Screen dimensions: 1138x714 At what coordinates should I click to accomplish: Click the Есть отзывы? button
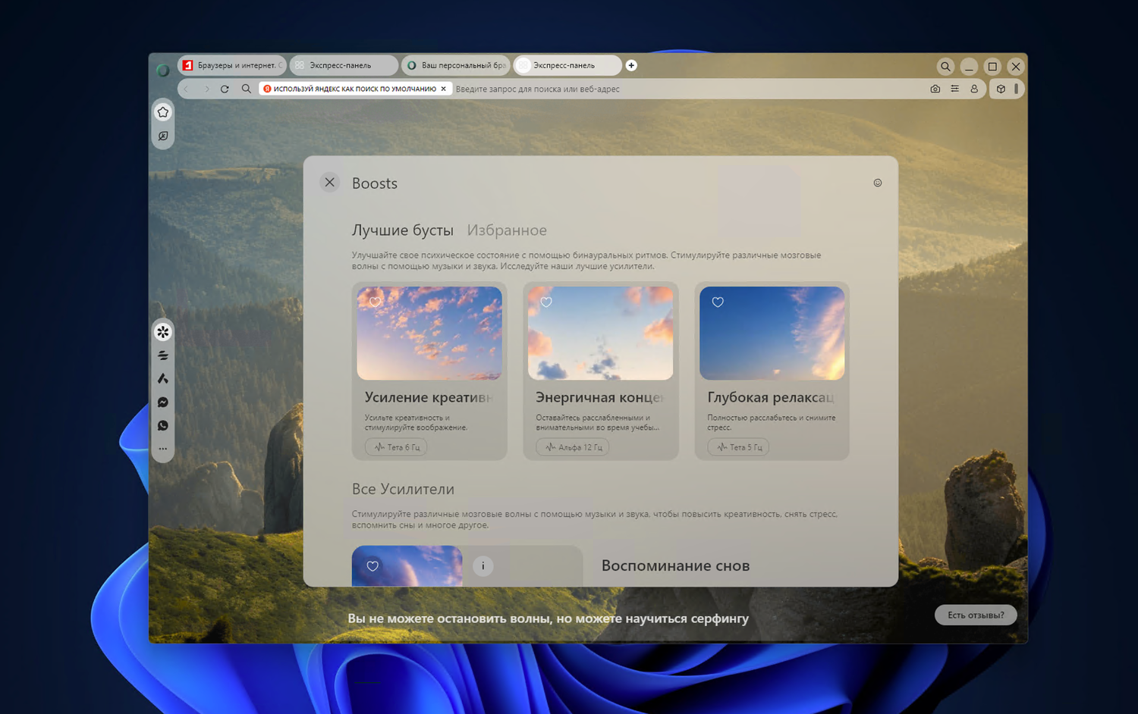pyautogui.click(x=976, y=615)
